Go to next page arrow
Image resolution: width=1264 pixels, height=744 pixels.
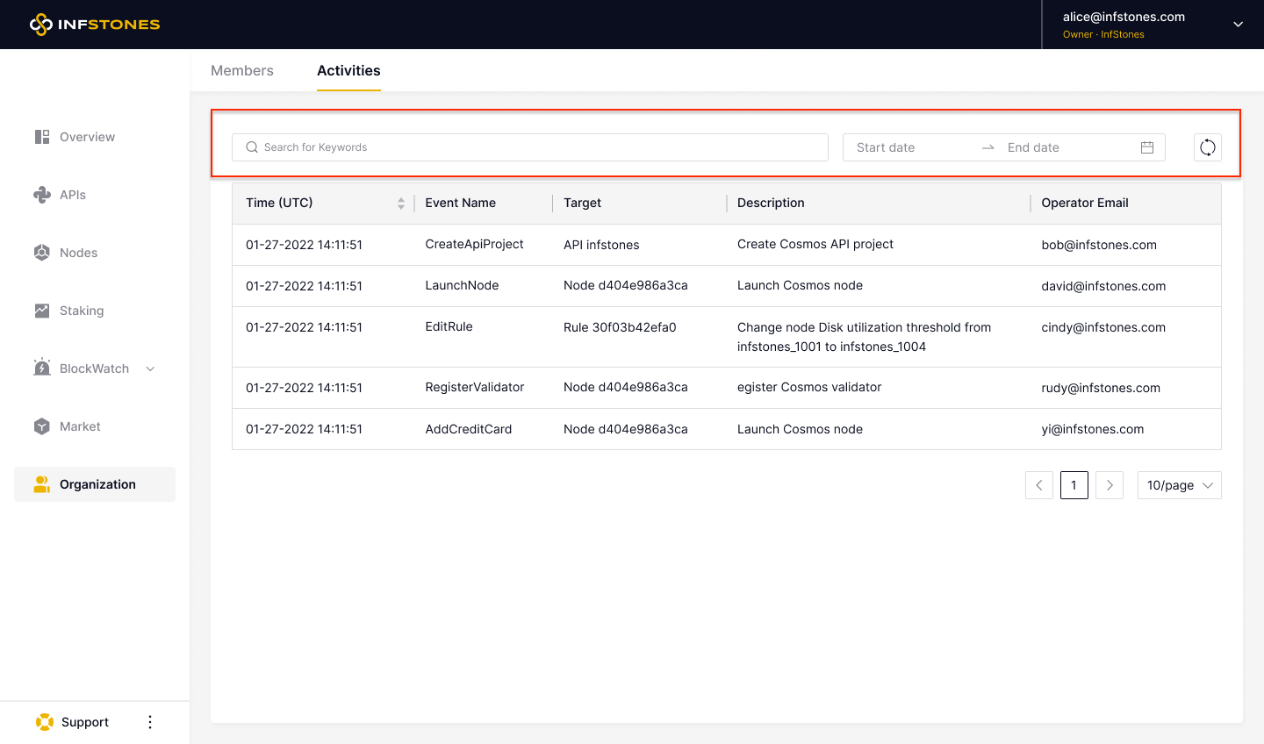pyautogui.click(x=1110, y=485)
